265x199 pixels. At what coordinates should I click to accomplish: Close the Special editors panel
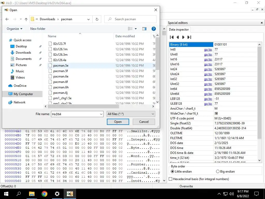(x=262, y=23)
